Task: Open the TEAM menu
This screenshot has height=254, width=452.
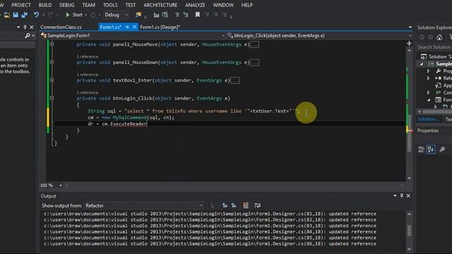Action: point(88,5)
